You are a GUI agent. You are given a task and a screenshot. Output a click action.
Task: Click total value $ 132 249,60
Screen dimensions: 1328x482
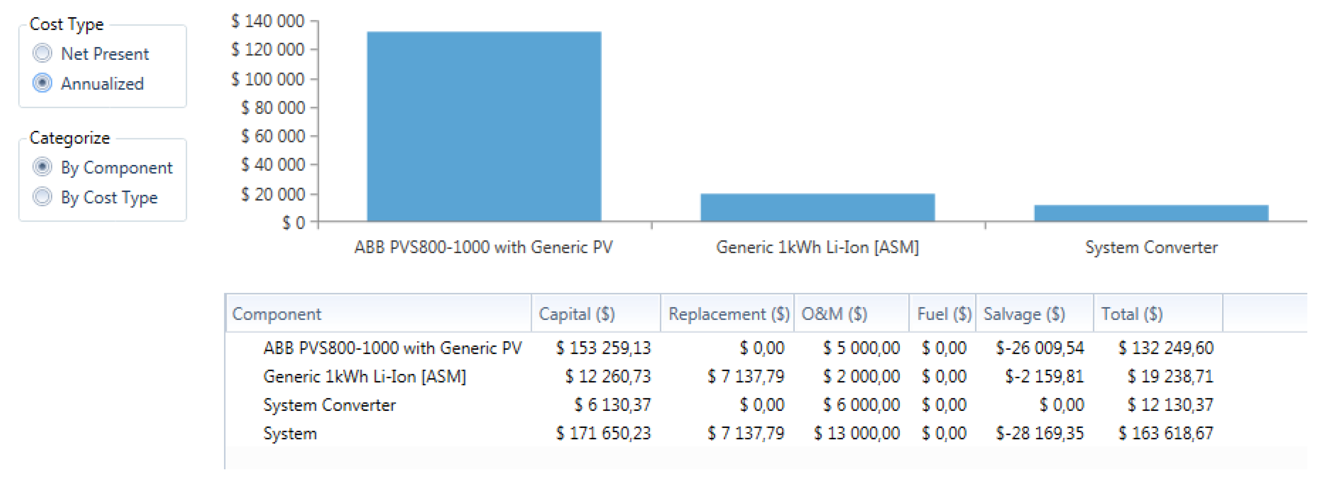tap(1166, 348)
